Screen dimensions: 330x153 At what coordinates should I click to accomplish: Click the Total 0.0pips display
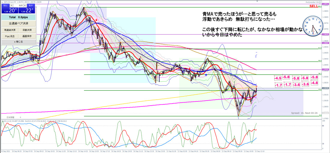pyautogui.click(x=18, y=18)
